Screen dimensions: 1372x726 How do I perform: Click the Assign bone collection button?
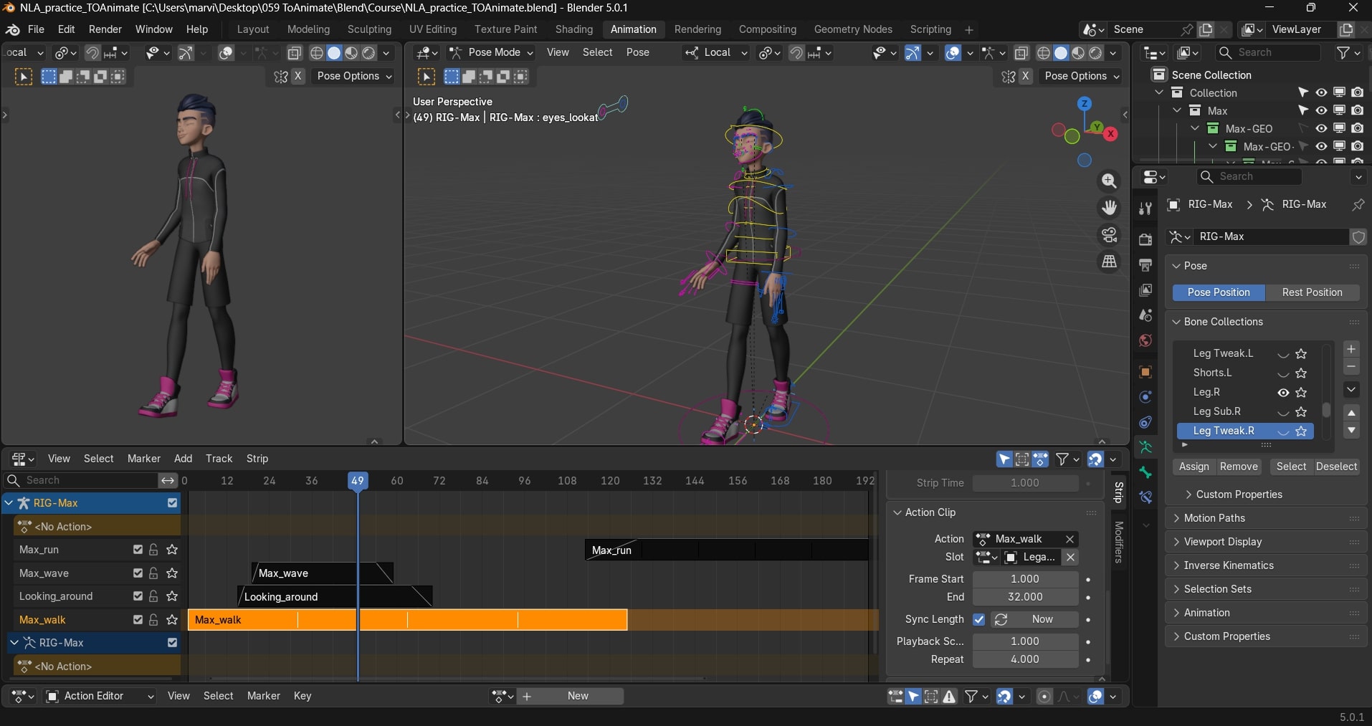(1194, 467)
